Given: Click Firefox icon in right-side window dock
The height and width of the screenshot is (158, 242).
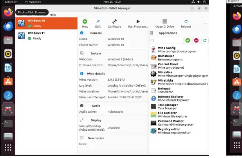Looking at the screenshot, I should (237, 16).
